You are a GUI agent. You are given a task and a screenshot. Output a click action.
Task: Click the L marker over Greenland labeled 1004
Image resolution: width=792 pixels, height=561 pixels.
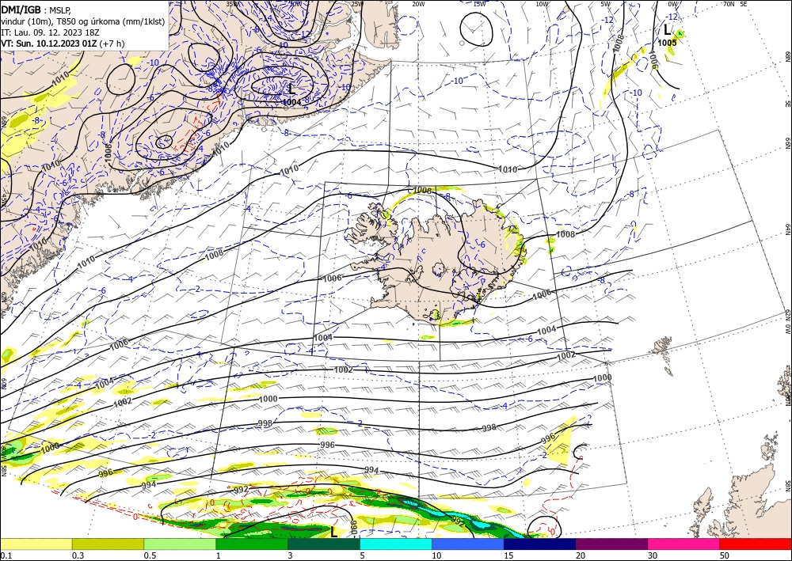(291, 89)
